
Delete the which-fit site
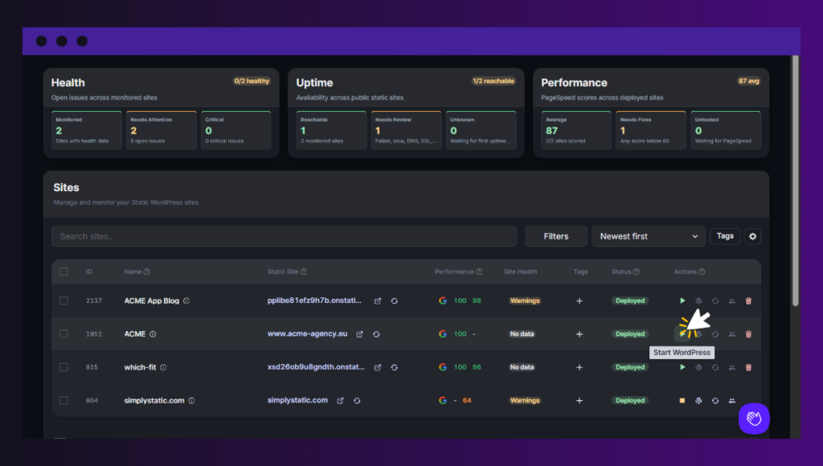coord(748,367)
